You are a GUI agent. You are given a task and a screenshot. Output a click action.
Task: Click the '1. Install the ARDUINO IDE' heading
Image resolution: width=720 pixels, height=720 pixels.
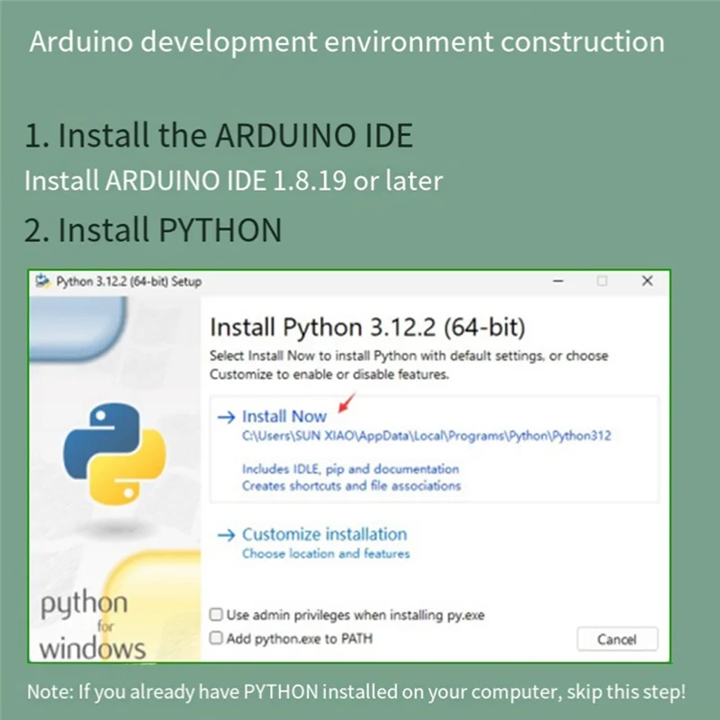coord(219,135)
